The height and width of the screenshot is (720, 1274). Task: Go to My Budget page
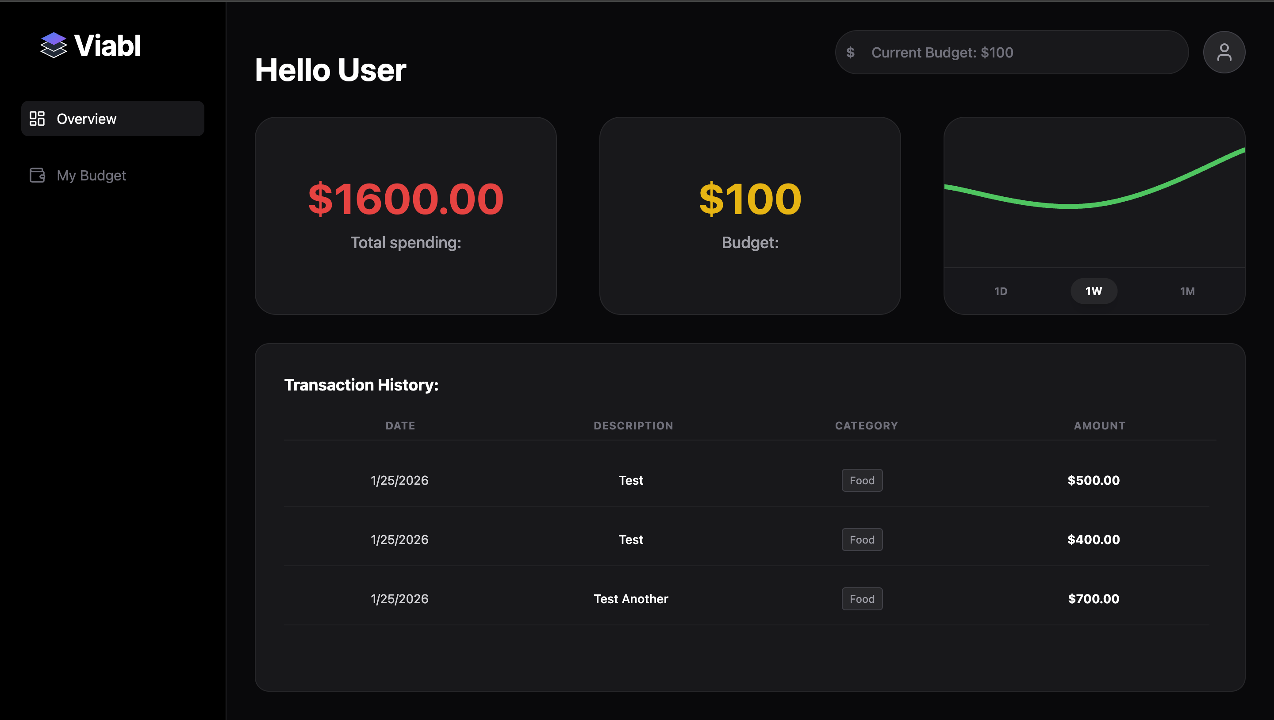click(92, 176)
